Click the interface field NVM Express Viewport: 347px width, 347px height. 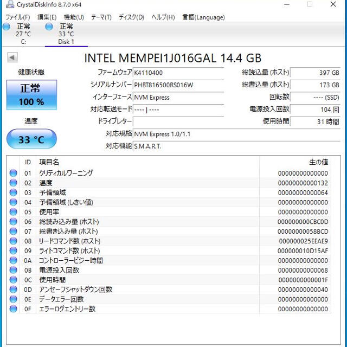point(178,97)
